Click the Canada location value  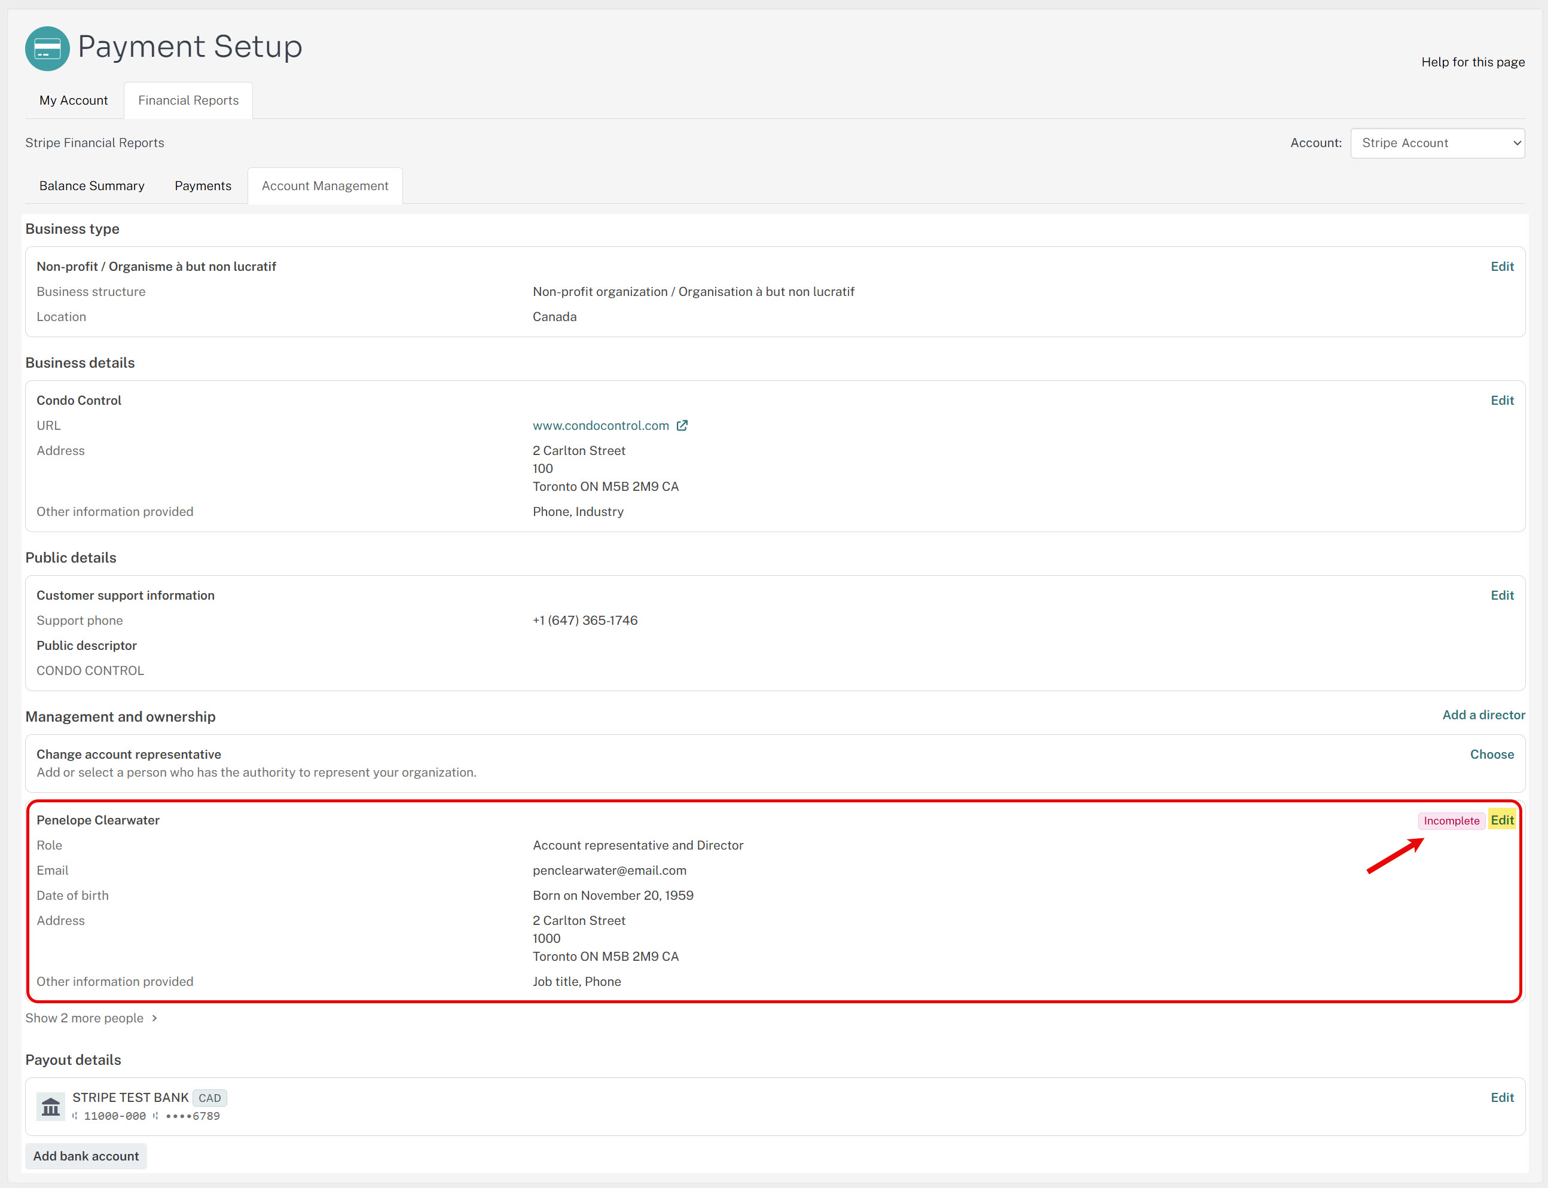tap(554, 317)
